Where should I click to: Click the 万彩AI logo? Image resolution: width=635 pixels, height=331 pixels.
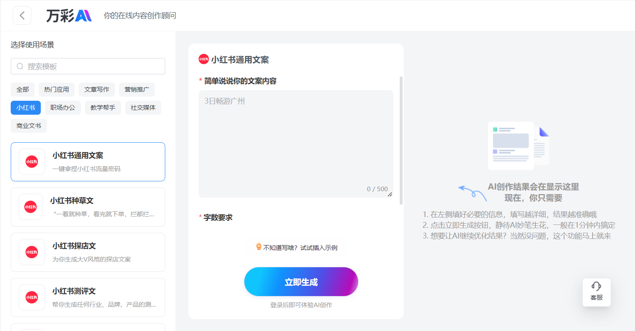coord(68,16)
